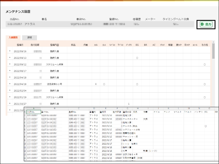This screenshot has height=164, width=219.
Task: Select the スケジュール点検 entry dated 2022/09/12
Action: (54, 64)
